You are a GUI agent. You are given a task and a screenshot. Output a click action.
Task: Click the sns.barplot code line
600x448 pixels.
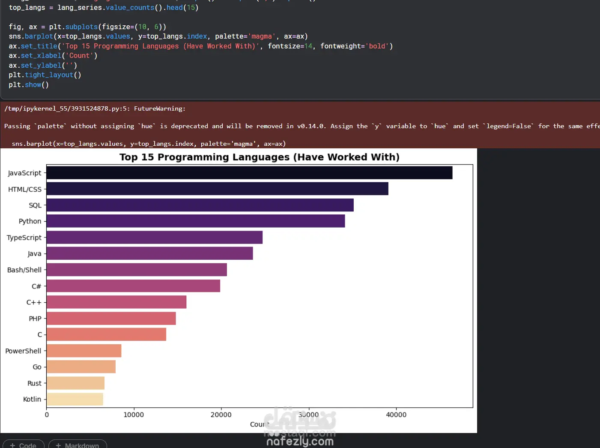(x=158, y=36)
